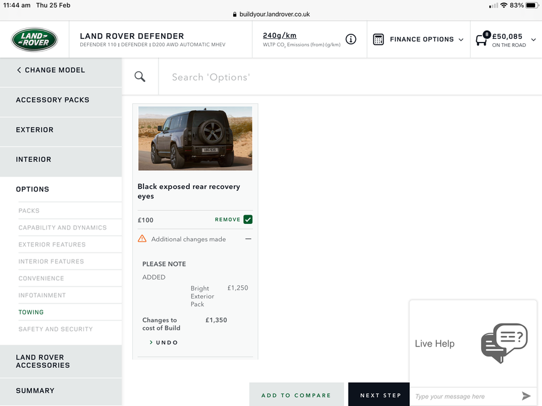Collapse the Additional changes made section
This screenshot has width=542, height=406.
tap(248, 239)
